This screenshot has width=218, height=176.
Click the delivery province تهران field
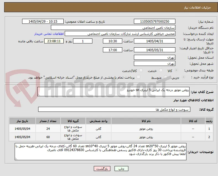(x=155, y=57)
